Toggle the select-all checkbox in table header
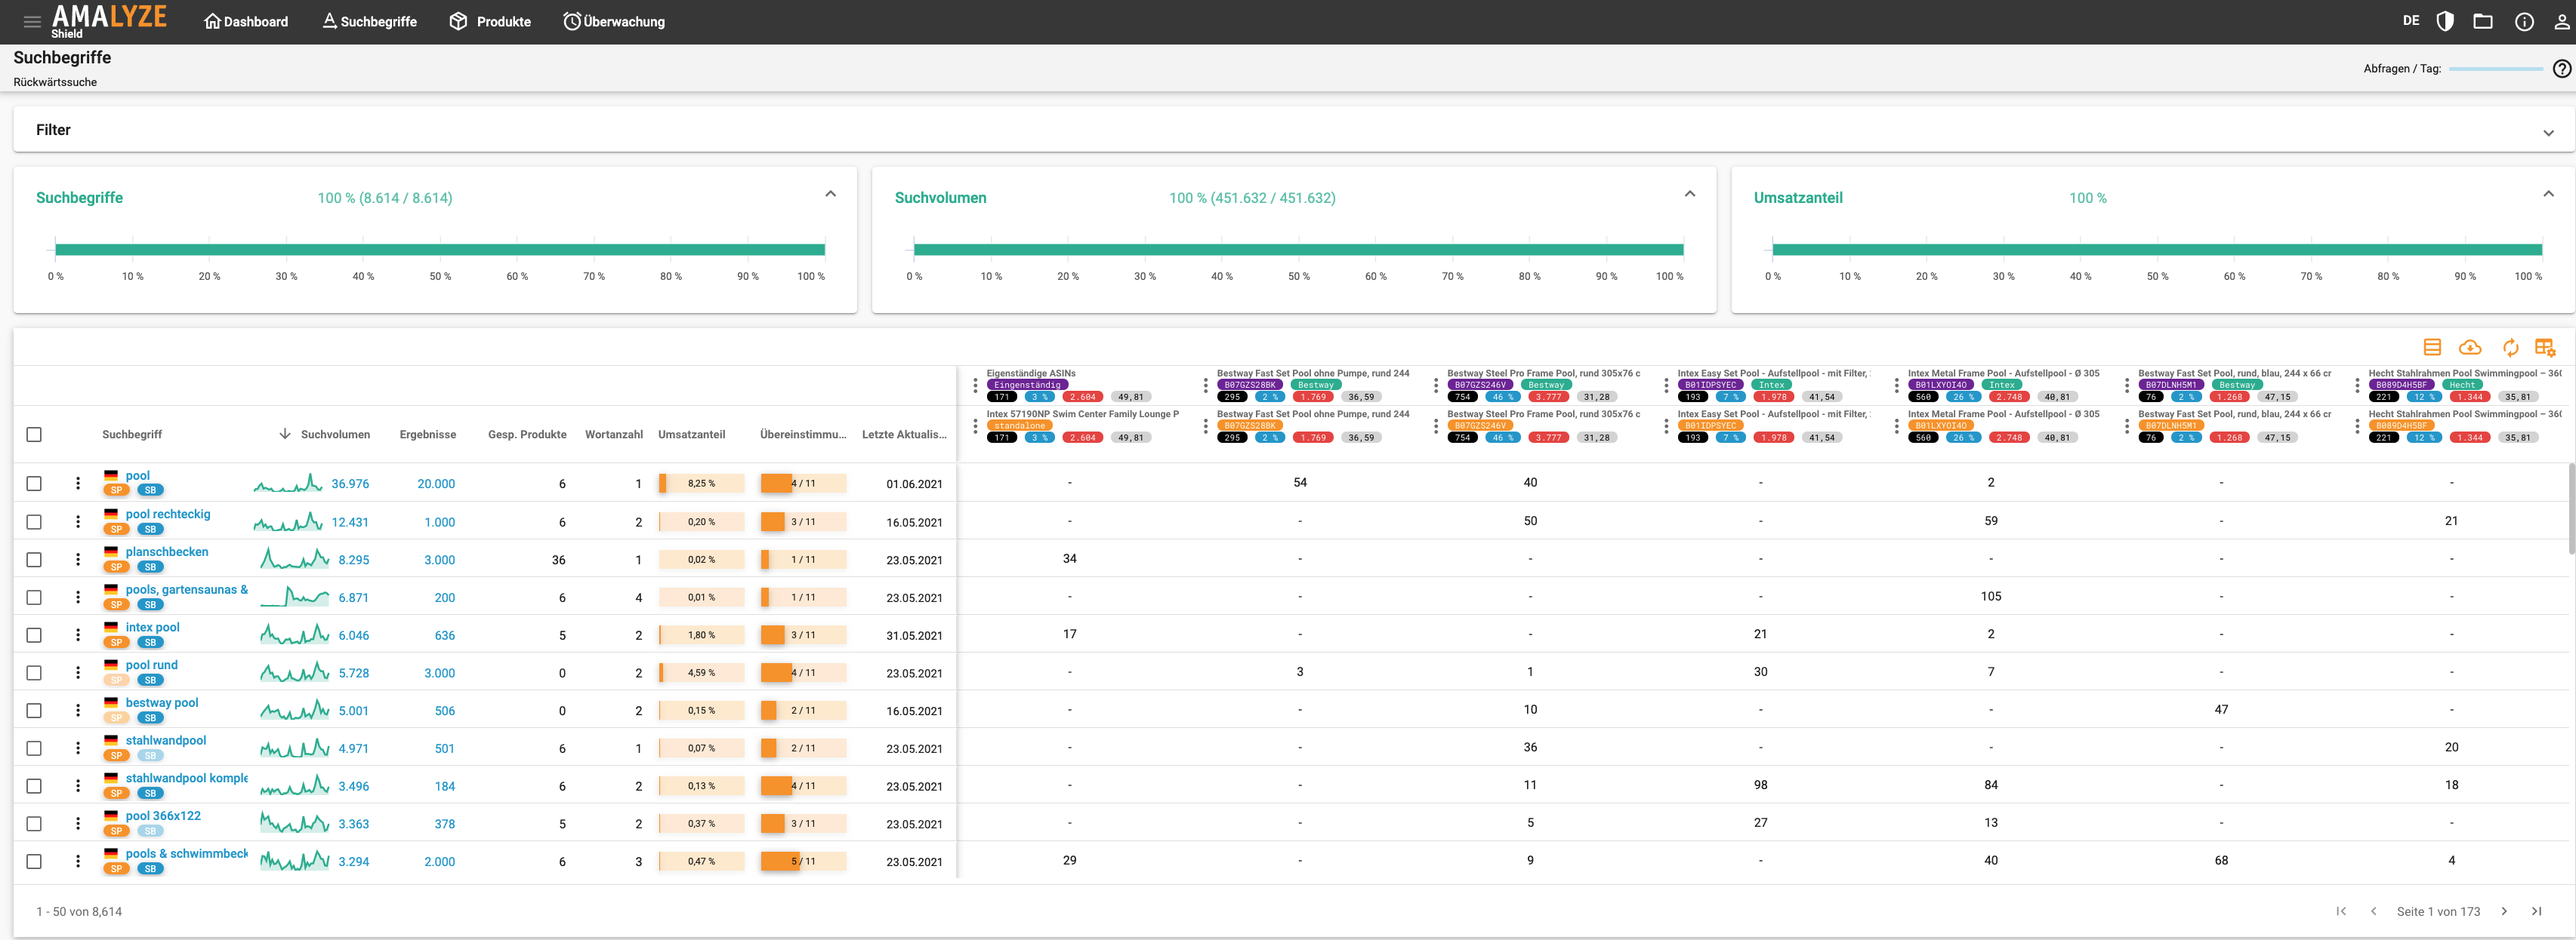Image resolution: width=2576 pixels, height=940 pixels. [x=34, y=435]
